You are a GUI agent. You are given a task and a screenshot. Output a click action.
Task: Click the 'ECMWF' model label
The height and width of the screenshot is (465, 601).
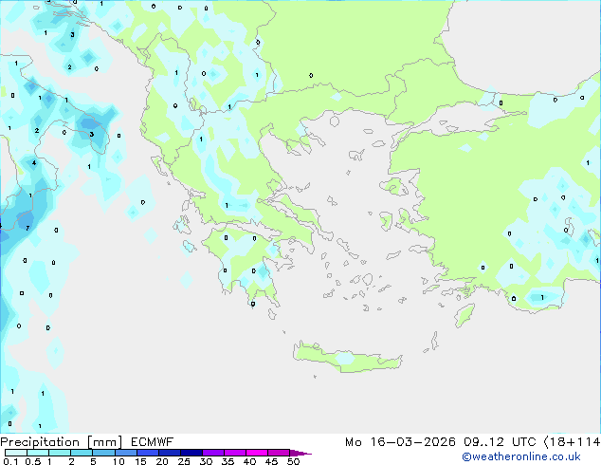click(x=153, y=442)
